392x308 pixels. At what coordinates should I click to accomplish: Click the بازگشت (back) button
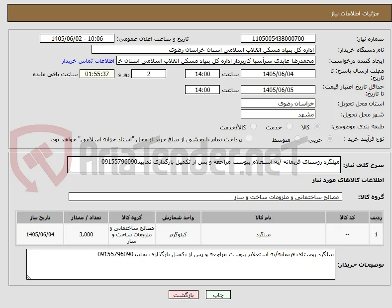184,295
